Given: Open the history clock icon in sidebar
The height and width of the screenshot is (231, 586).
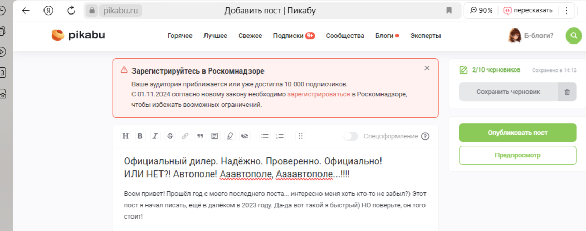Looking at the screenshot, I should [3, 10].
